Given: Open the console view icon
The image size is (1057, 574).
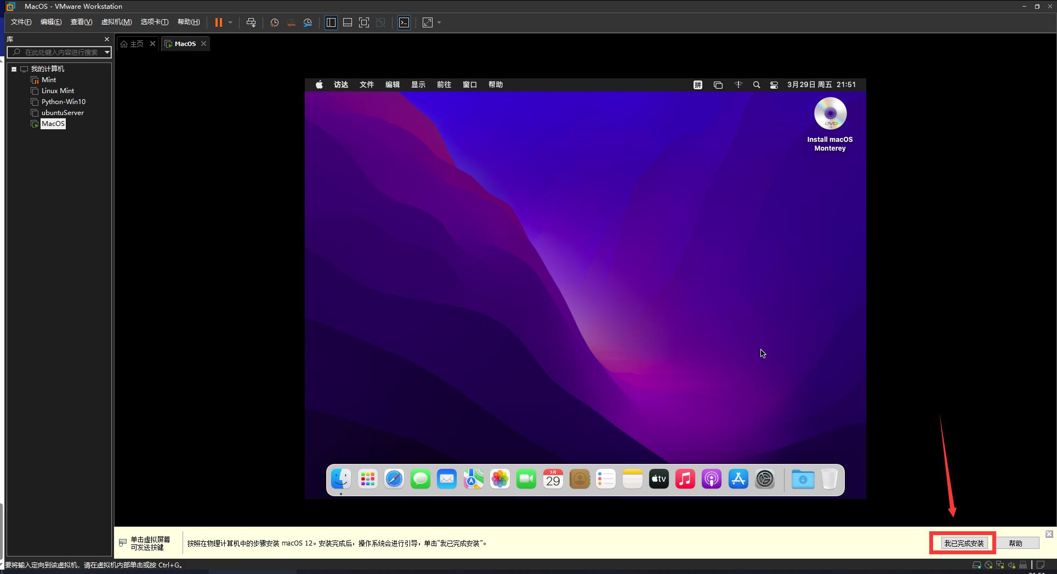Looking at the screenshot, I should click(x=404, y=22).
